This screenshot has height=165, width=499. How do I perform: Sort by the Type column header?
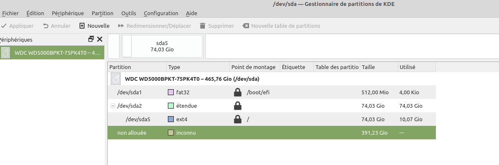pyautogui.click(x=198, y=67)
